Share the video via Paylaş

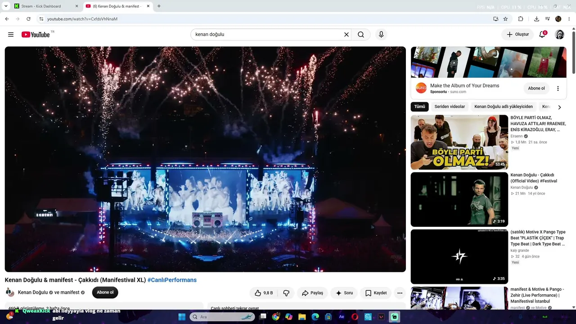312,293
